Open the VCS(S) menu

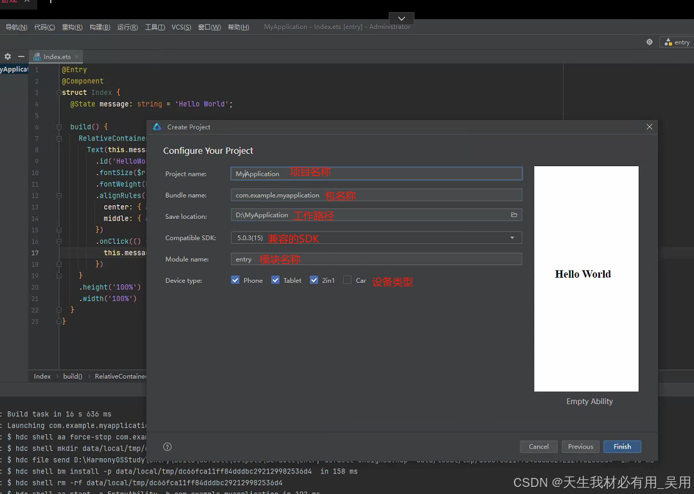pos(181,27)
